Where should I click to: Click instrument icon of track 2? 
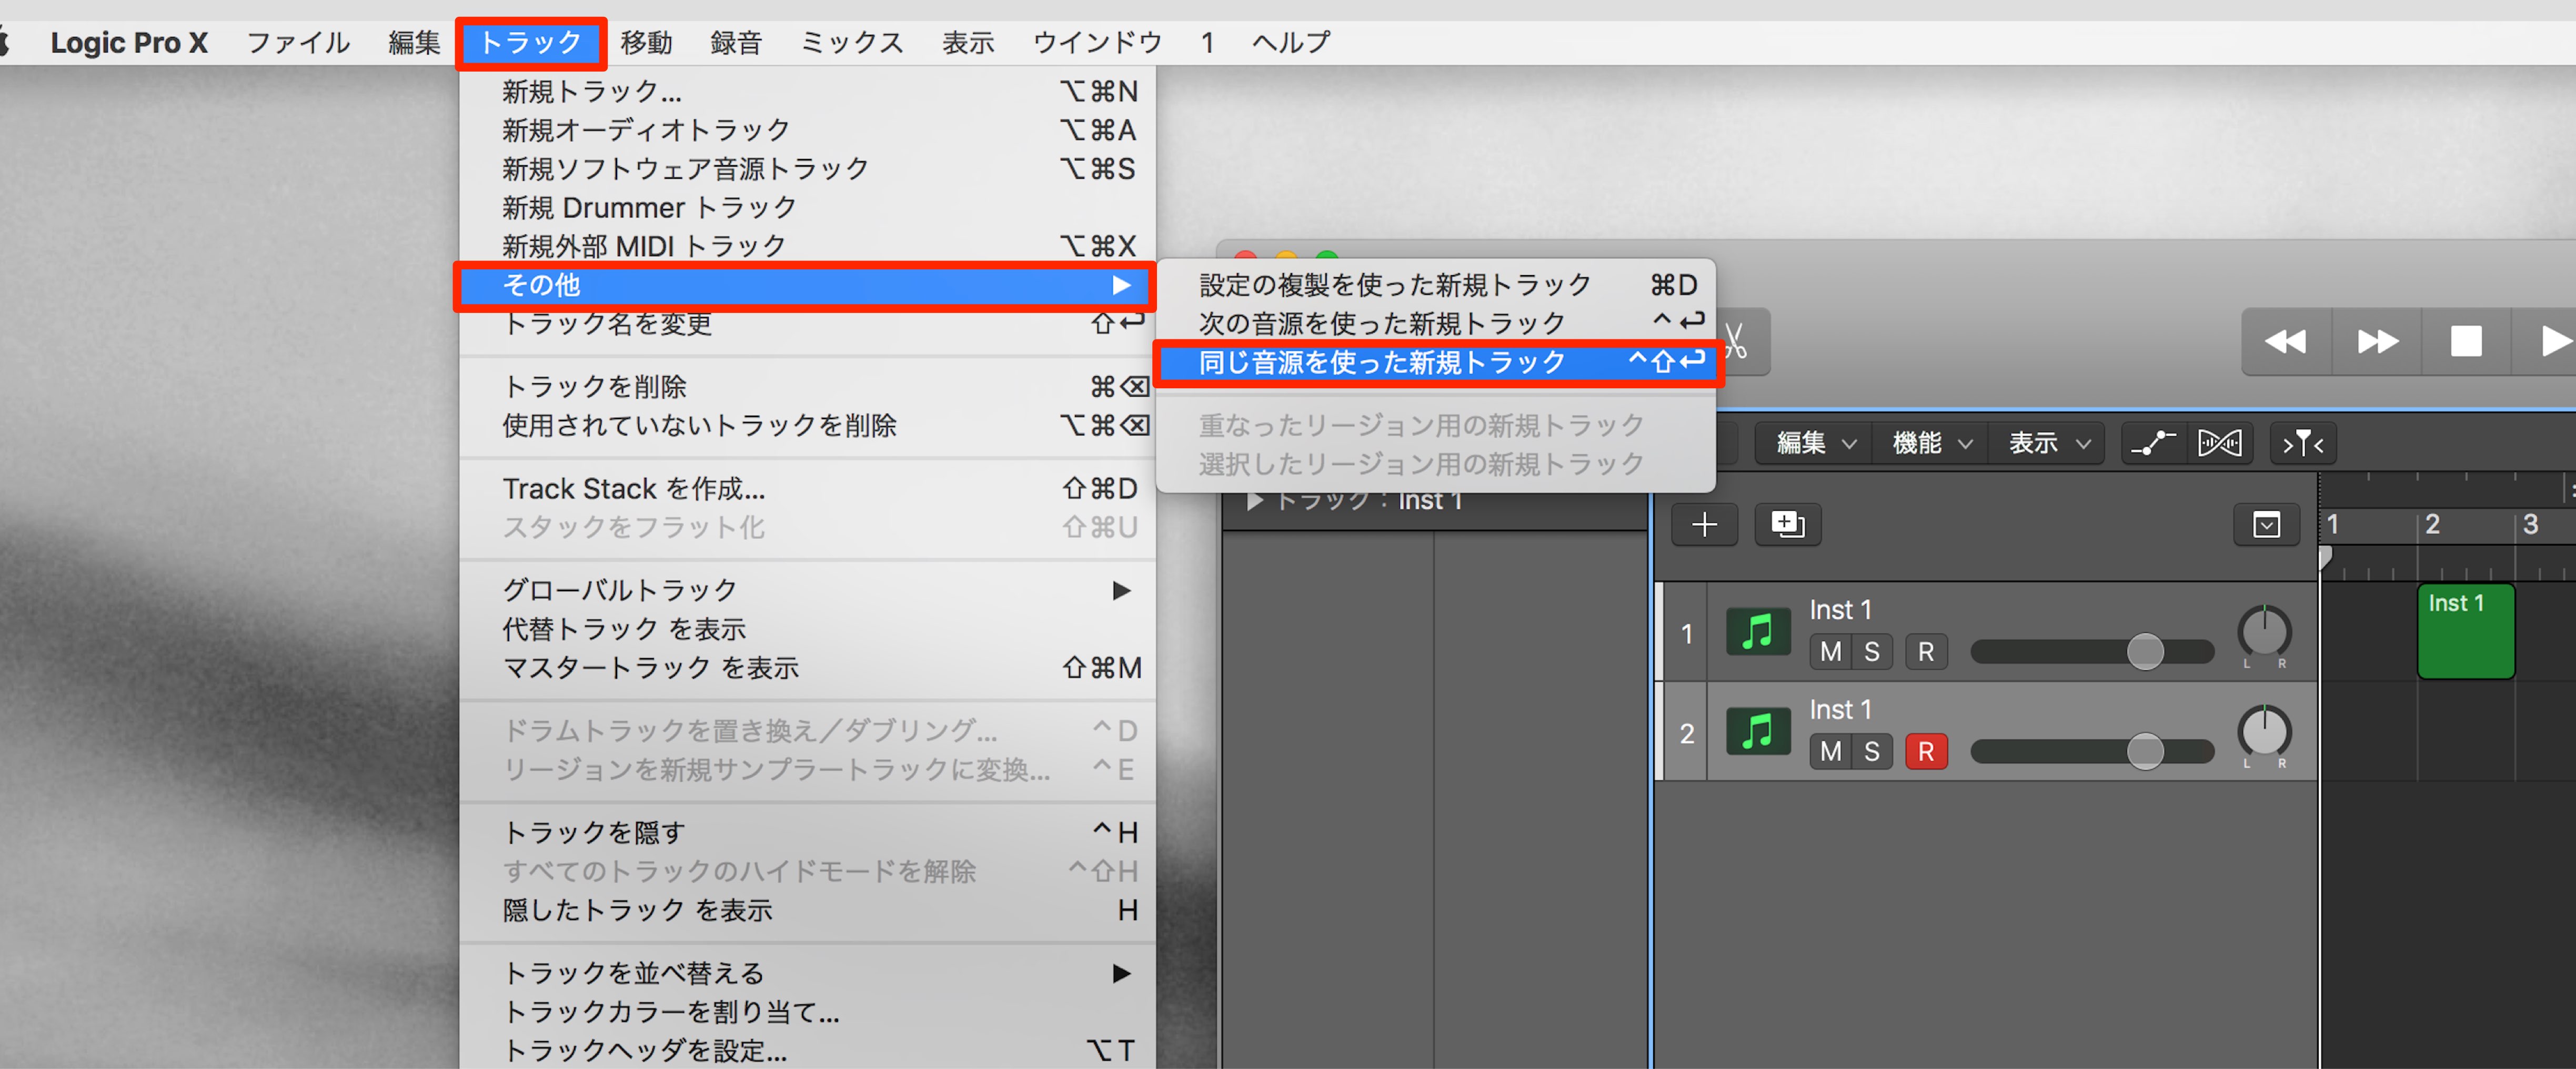click(x=1758, y=732)
